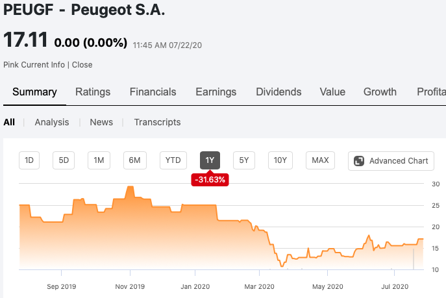
Task: Switch chart to 5Y range
Action: pos(243,160)
